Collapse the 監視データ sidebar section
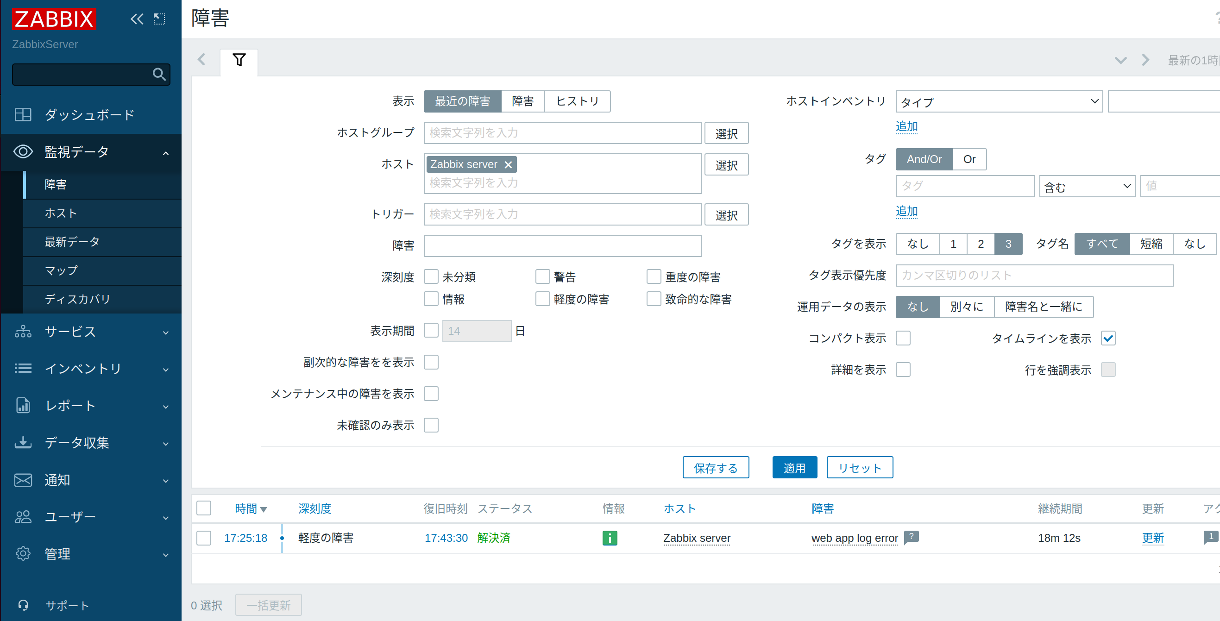Screen dimensions: 1220x621 pos(165,152)
